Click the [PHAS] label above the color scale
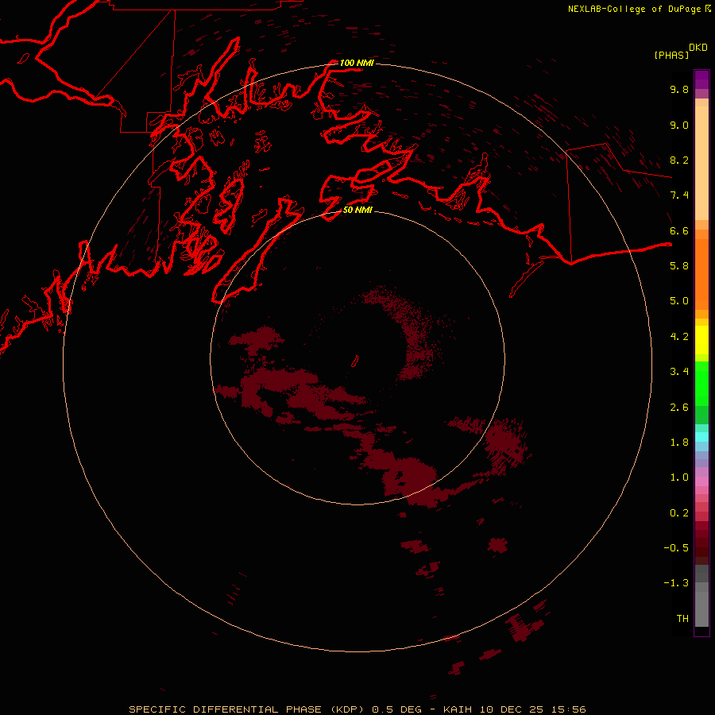The width and height of the screenshot is (715, 715). (x=671, y=55)
